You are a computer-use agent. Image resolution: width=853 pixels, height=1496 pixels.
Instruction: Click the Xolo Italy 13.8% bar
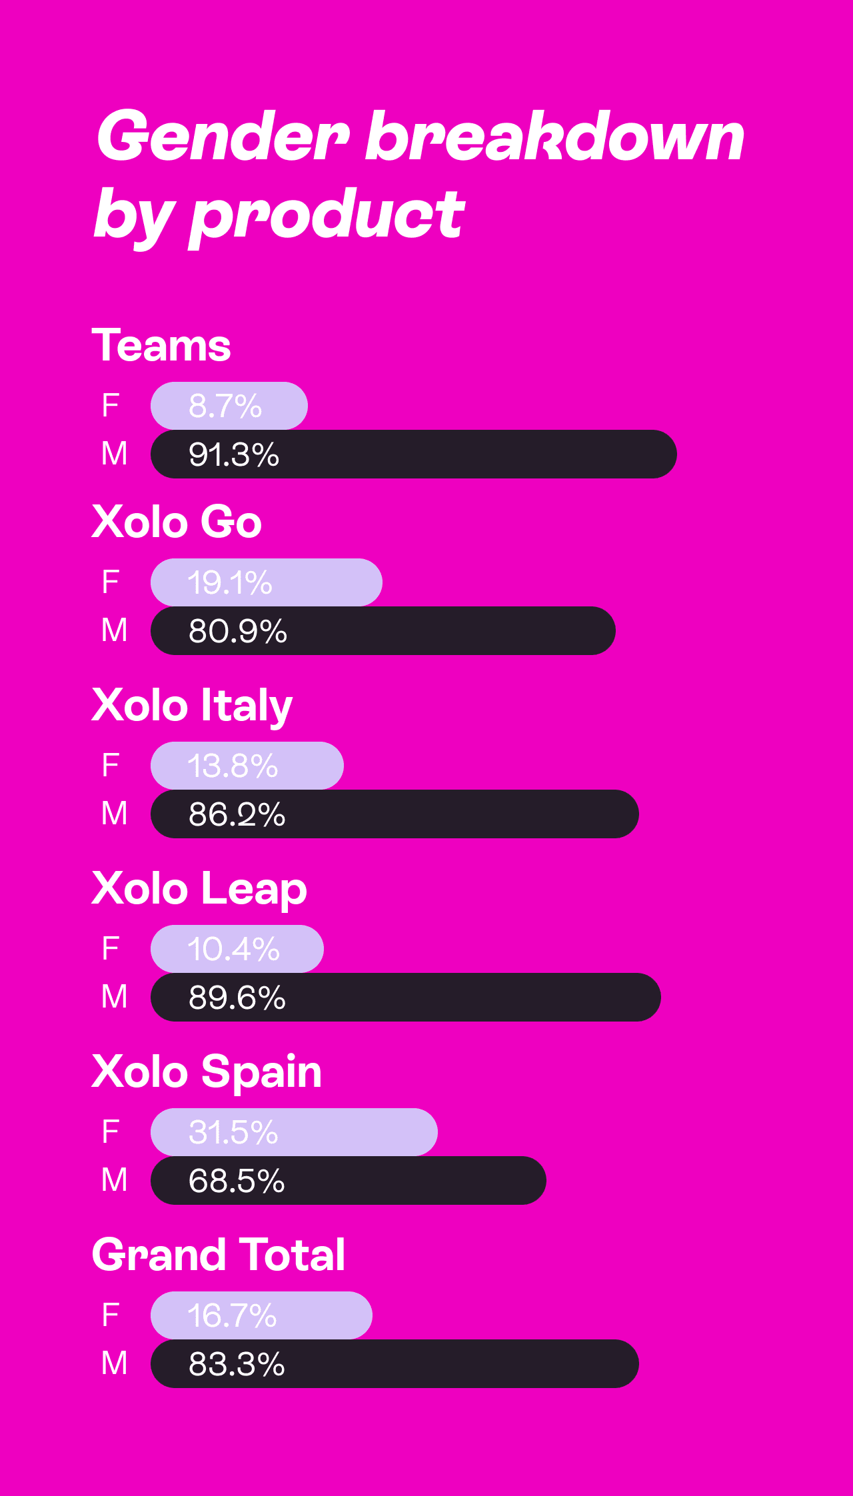point(247,766)
